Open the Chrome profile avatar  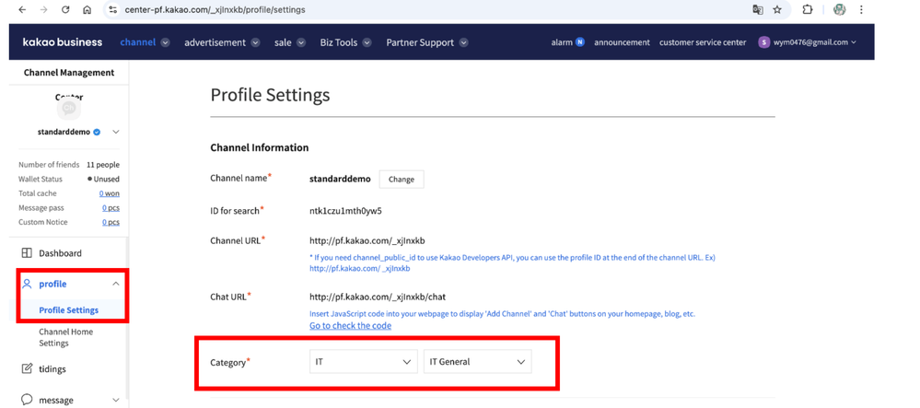[x=840, y=10]
